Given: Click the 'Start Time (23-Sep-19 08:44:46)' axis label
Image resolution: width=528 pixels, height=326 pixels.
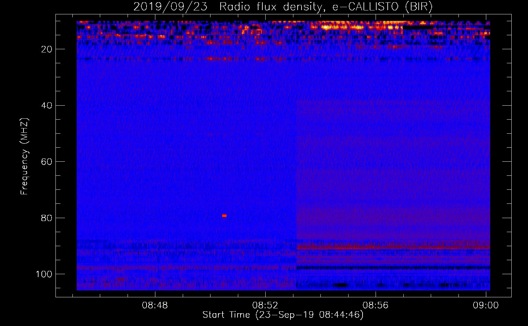Looking at the screenshot, I should [x=283, y=315].
